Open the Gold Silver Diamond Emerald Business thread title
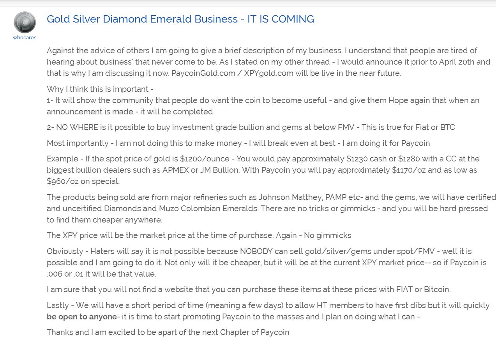496x340 pixels. tap(180, 19)
